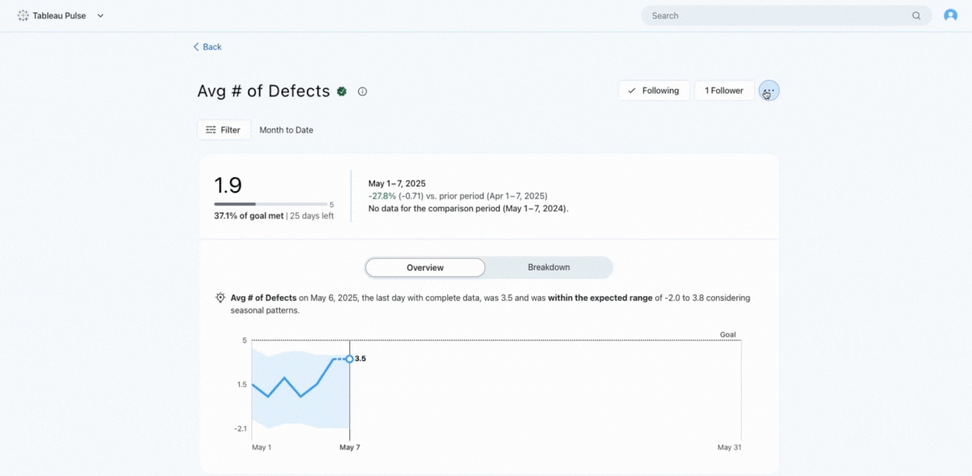Click the goal progress bar
Screen dimensions: 972x476
[x=270, y=204]
